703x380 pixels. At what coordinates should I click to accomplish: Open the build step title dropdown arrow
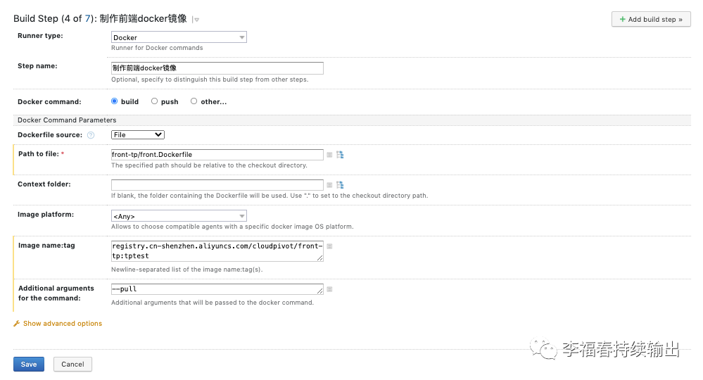coord(196,20)
